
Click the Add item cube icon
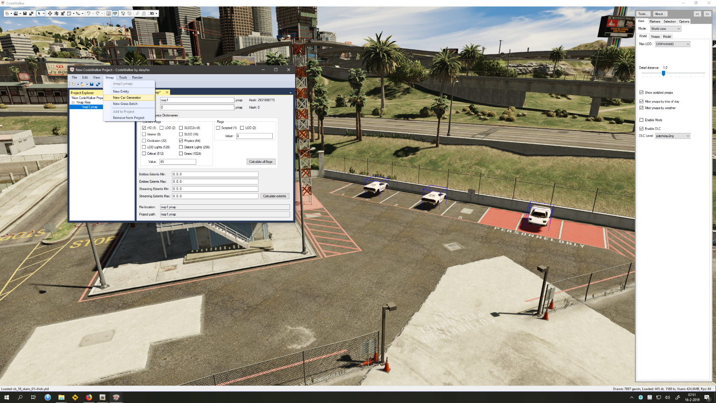click(x=123, y=14)
